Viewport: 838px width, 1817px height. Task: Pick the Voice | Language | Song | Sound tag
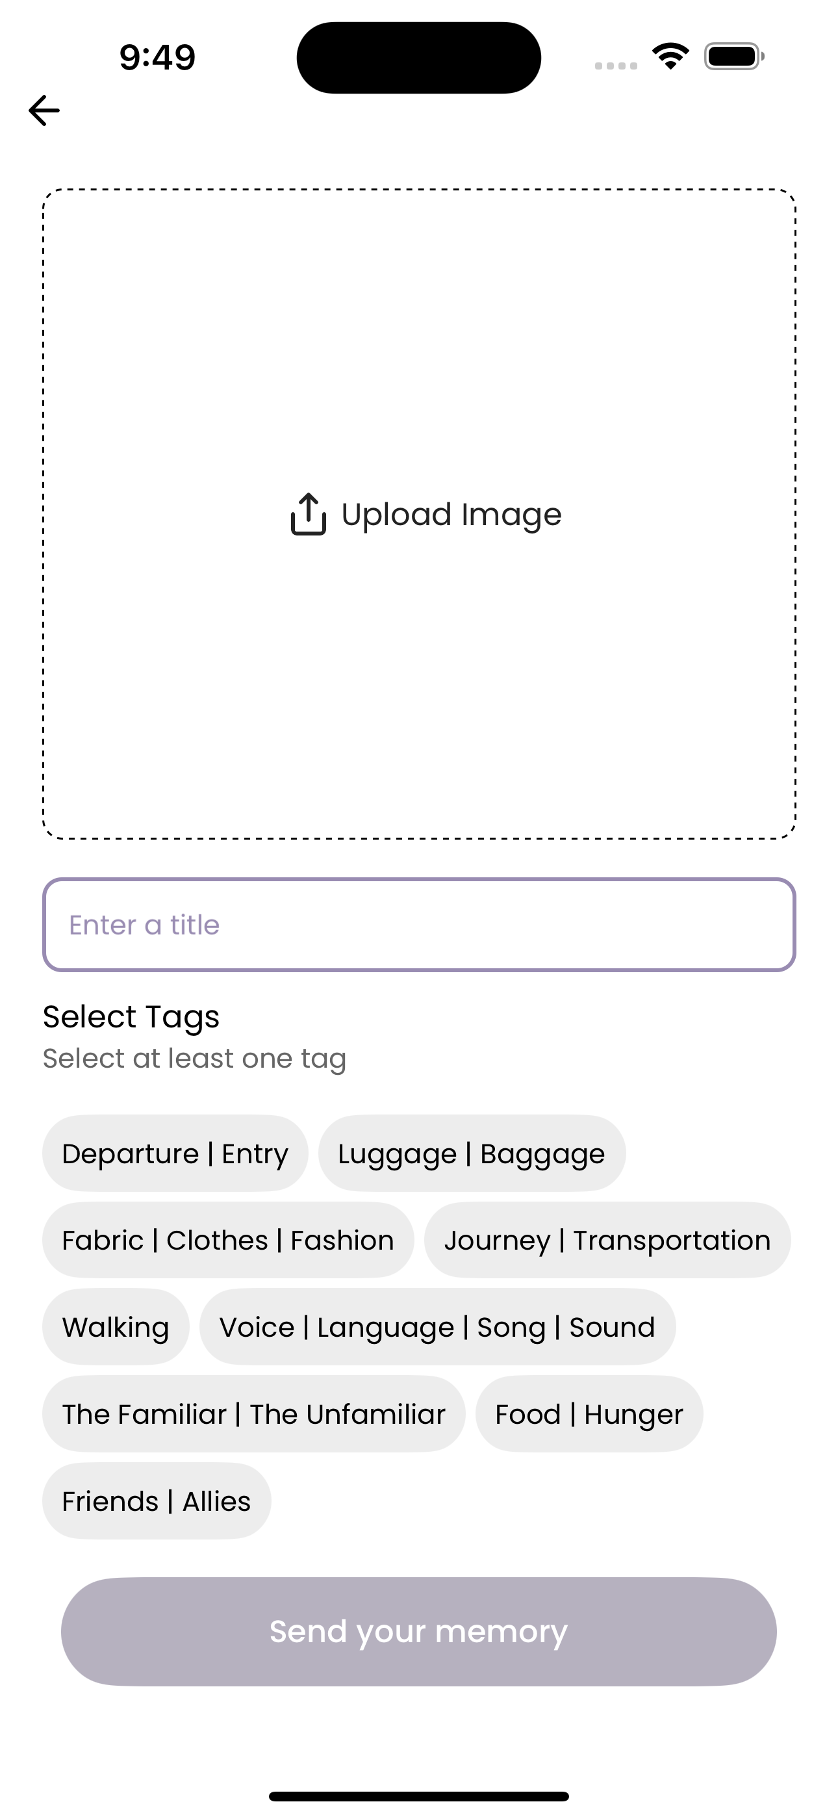coord(437,1327)
